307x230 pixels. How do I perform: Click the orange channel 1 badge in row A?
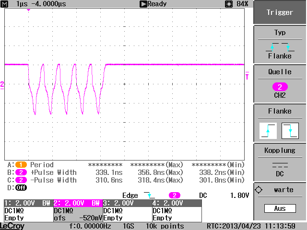click(x=21, y=165)
